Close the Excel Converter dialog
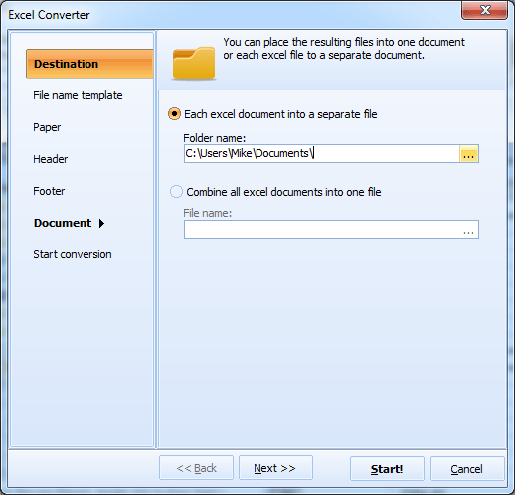Viewport: 515px width, 495px height. click(484, 10)
